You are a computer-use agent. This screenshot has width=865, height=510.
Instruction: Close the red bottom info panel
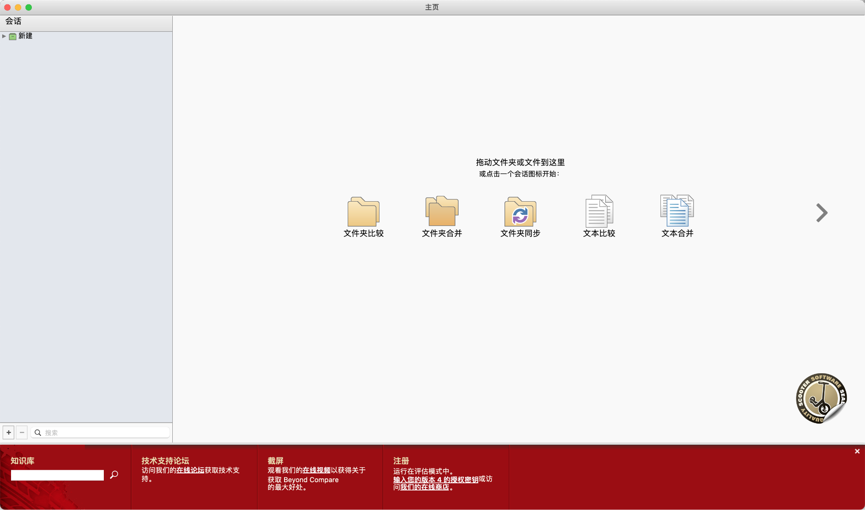point(857,451)
